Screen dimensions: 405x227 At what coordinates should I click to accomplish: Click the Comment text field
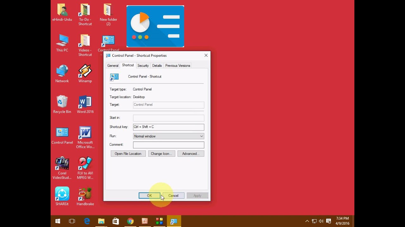click(x=169, y=145)
